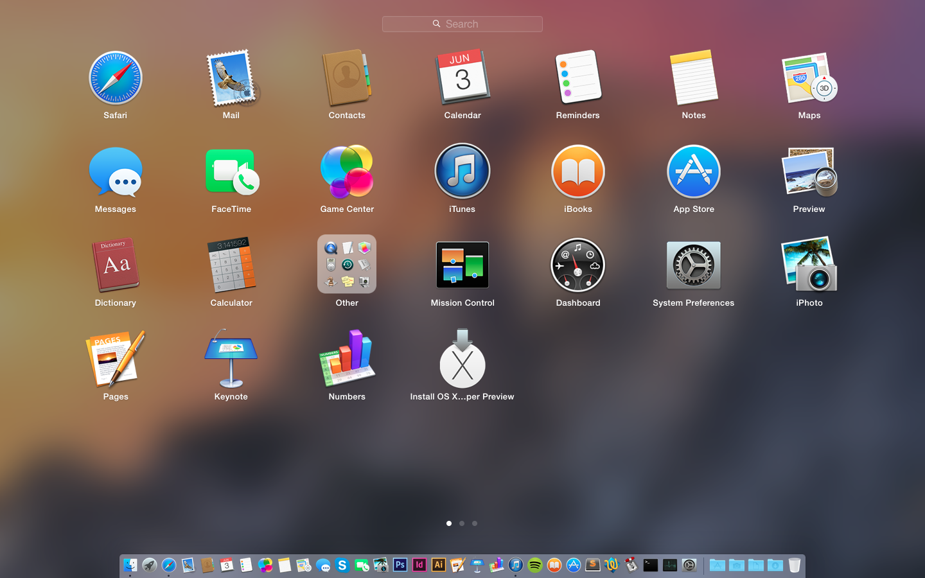Viewport: 925px width, 578px height.
Task: Open System Preferences from the Dock
Action: (689, 565)
